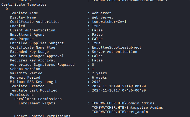
Task: Click the "Client Authentication" label
Action: point(32,30)
